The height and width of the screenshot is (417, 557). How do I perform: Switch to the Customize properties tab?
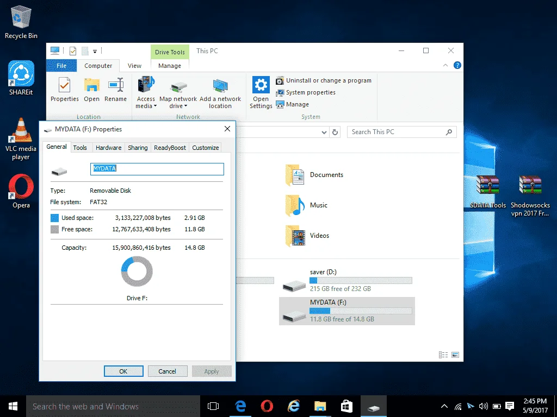click(x=205, y=148)
